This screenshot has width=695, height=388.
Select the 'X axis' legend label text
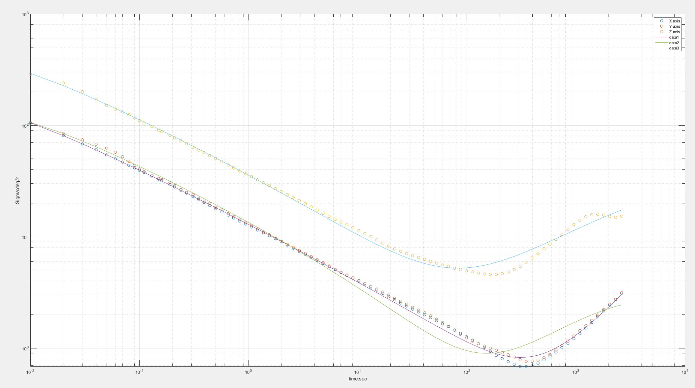pyautogui.click(x=674, y=21)
